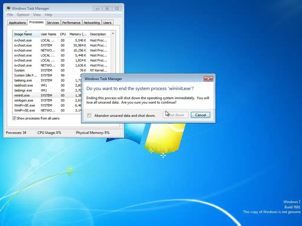Image resolution: width=302 pixels, height=226 pixels.
Task: Select the taskhost.exe process
Action: pos(47,85)
